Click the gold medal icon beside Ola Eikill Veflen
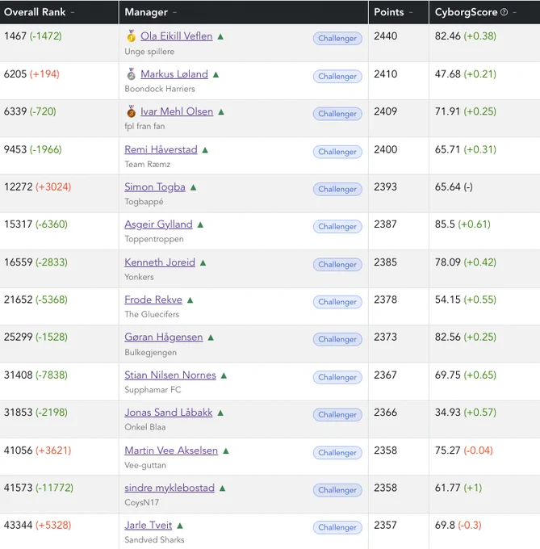The image size is (540, 549). pyautogui.click(x=132, y=36)
